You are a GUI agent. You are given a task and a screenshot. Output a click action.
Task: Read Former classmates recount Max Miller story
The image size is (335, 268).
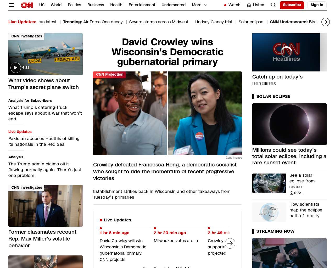click(42, 239)
